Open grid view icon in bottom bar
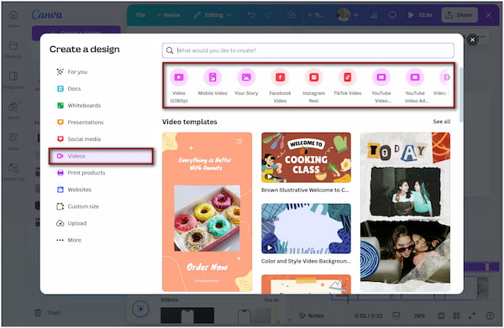The height and width of the screenshot is (328, 504). click(456, 315)
